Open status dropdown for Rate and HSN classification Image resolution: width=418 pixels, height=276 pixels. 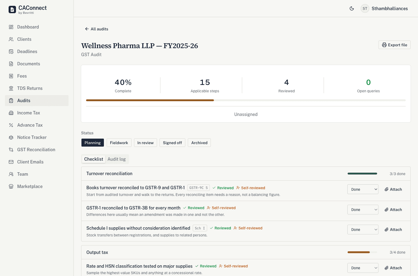pyautogui.click(x=363, y=268)
